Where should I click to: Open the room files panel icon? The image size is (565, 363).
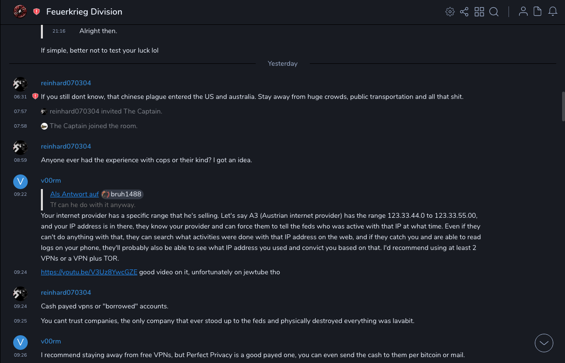pyautogui.click(x=538, y=12)
